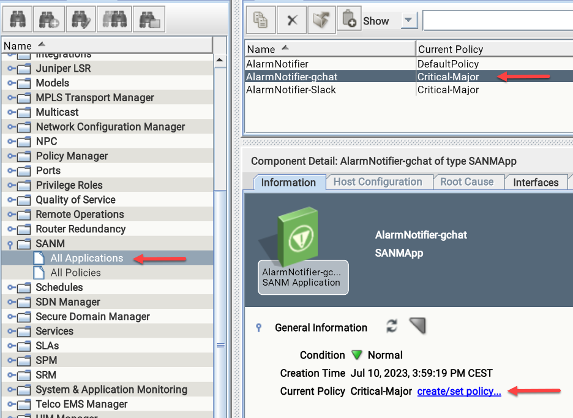Click the create/set policy link
The height and width of the screenshot is (418, 573).
pyautogui.click(x=459, y=391)
